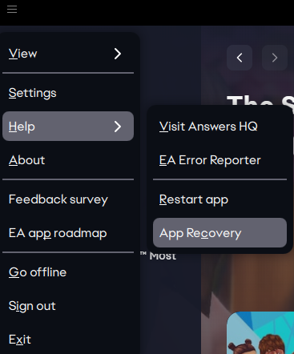Go to next carousel slide
This screenshot has width=294, height=354.
pyautogui.click(x=275, y=58)
